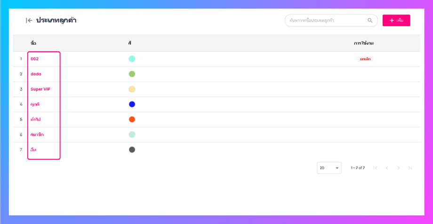Image resolution: width=433 pixels, height=224 pixels.
Task: Open the 002 customer type
Action: (x=35, y=59)
